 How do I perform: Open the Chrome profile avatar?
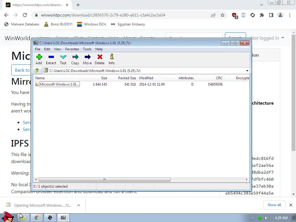point(280,15)
